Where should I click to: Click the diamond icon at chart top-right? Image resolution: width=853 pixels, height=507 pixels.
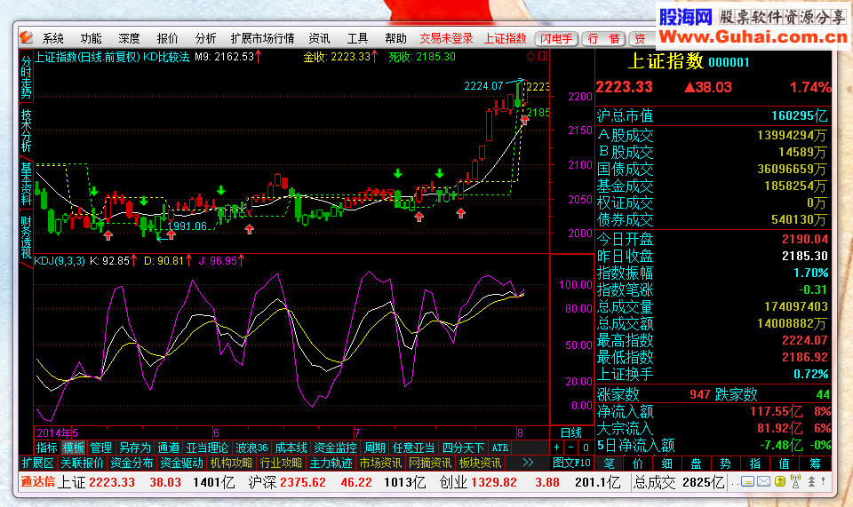point(531,56)
